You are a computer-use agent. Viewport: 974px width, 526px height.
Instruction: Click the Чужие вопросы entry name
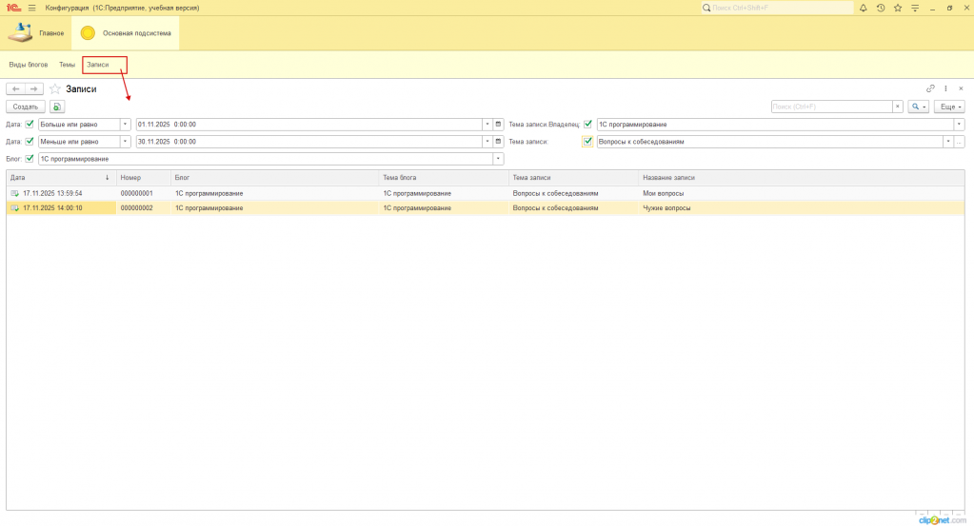click(x=666, y=208)
